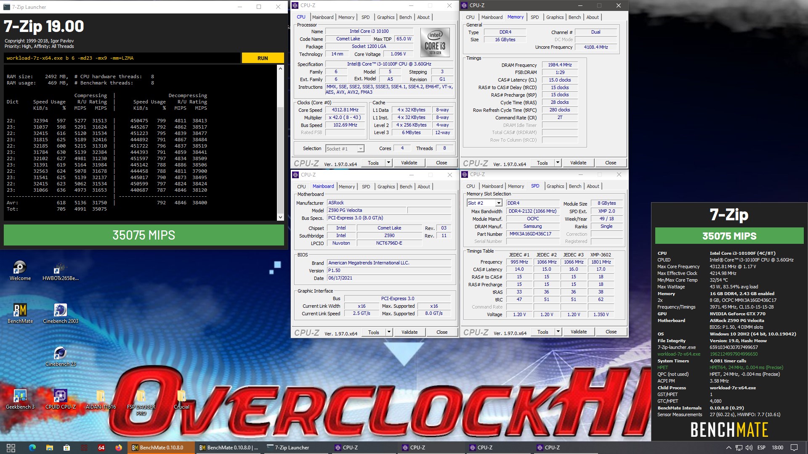Screen dimensions: 808x454
Task: Open the HWBOTx265Be... desktop shortcut
Action: (60, 271)
